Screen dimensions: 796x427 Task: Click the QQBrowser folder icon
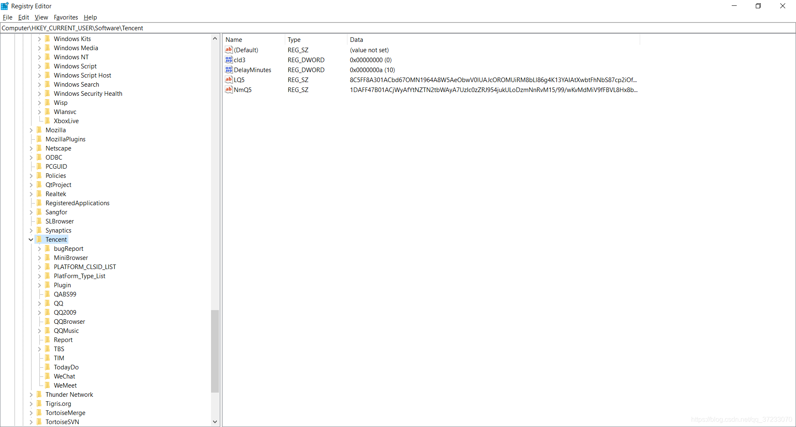(x=48, y=321)
